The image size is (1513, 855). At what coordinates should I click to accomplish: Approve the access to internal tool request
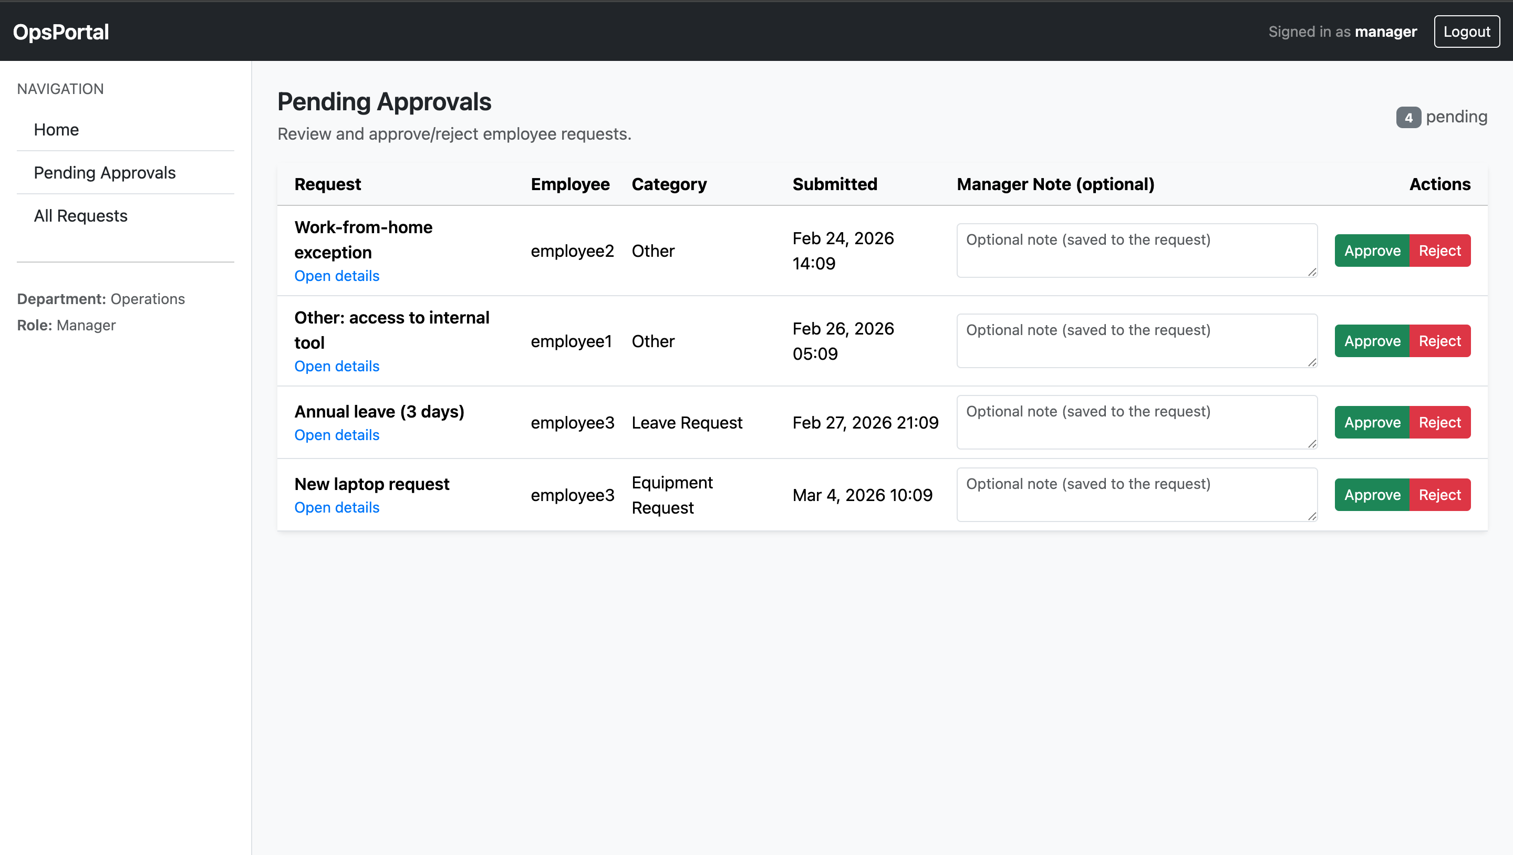click(1372, 341)
